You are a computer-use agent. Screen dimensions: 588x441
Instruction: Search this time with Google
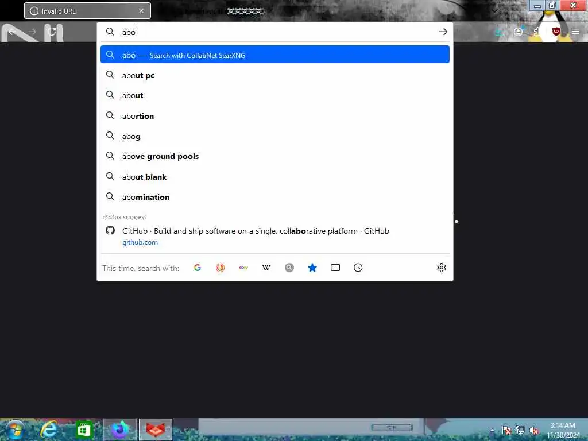(x=198, y=268)
